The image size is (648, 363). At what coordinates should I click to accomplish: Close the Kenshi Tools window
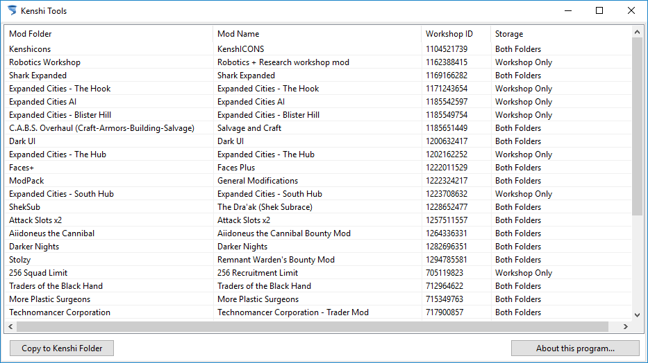(x=631, y=10)
